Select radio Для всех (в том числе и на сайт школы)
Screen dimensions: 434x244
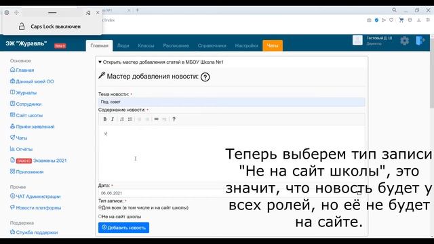100,207
